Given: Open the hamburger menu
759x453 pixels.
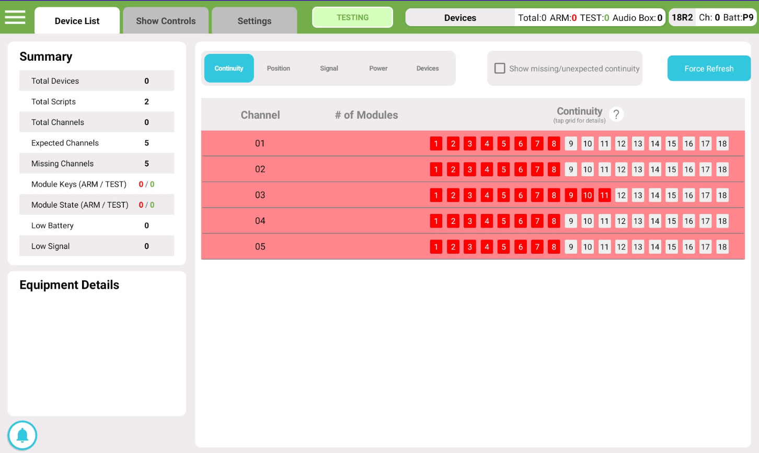Looking at the screenshot, I should (15, 17).
